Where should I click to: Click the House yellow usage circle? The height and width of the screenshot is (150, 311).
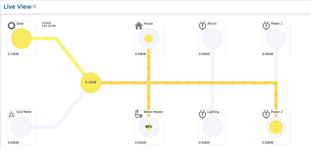pyautogui.click(x=149, y=39)
